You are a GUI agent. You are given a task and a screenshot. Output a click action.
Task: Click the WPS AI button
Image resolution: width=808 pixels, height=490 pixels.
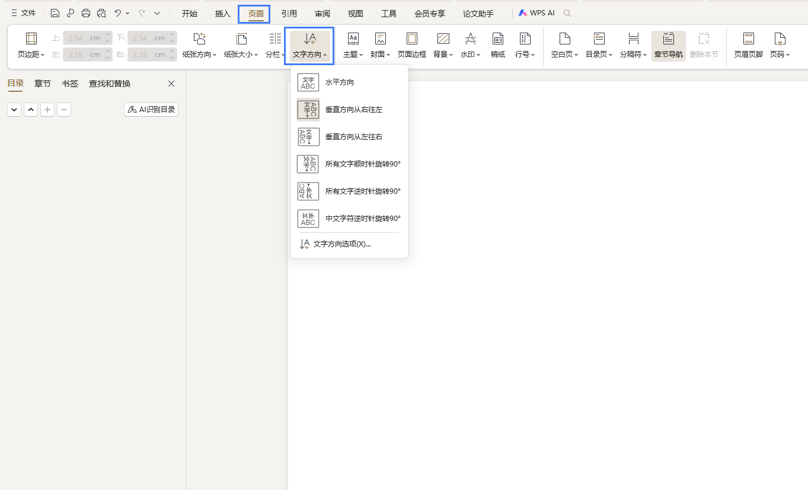pyautogui.click(x=536, y=13)
